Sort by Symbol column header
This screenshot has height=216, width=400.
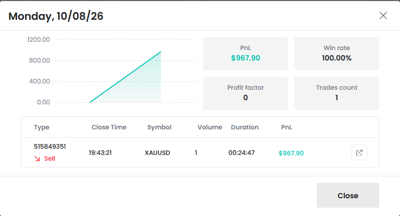159,127
